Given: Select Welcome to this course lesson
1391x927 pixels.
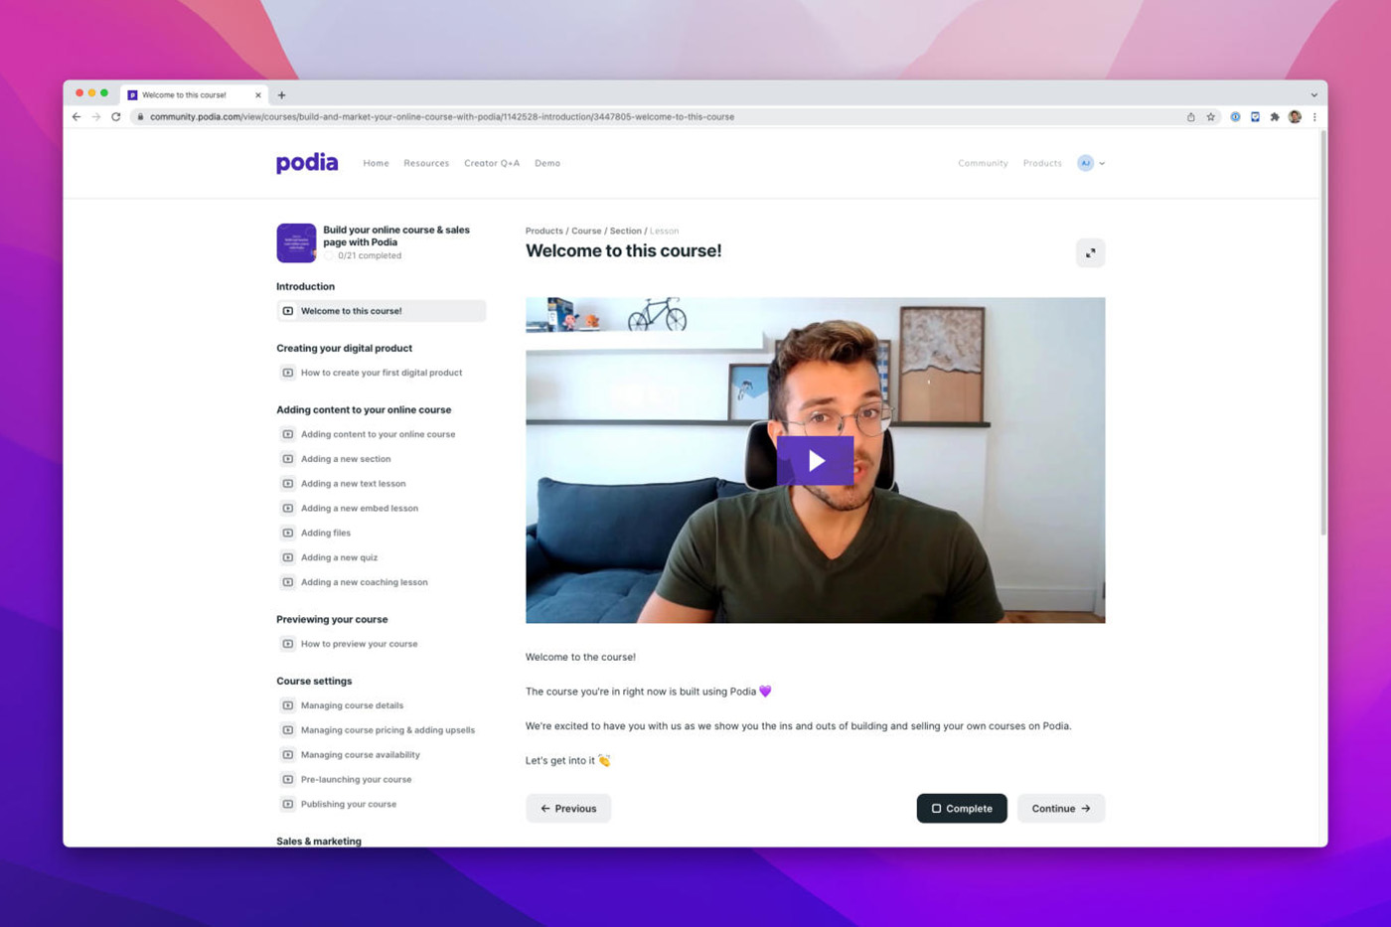Looking at the screenshot, I should click(x=382, y=311).
